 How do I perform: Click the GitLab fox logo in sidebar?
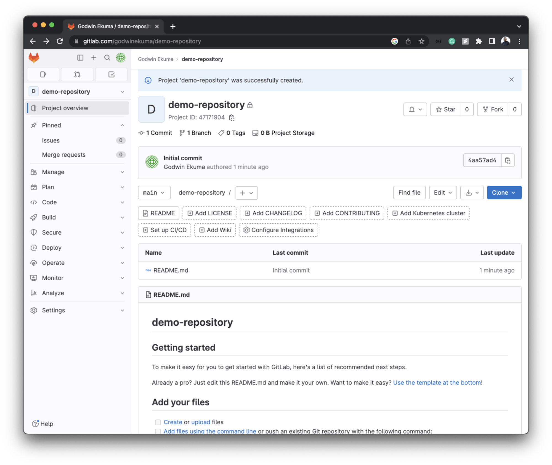34,58
